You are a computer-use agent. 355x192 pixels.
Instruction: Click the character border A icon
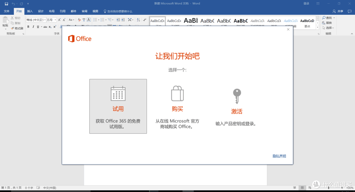tap(89, 20)
